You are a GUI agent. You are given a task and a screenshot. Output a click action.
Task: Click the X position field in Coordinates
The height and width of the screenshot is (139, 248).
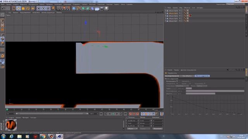[133, 120]
